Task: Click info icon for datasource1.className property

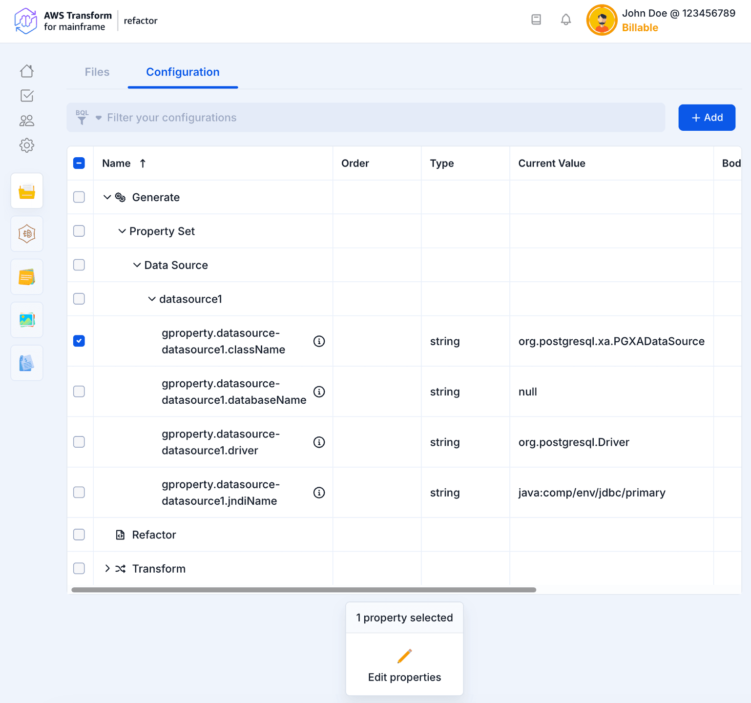Action: pyautogui.click(x=319, y=341)
